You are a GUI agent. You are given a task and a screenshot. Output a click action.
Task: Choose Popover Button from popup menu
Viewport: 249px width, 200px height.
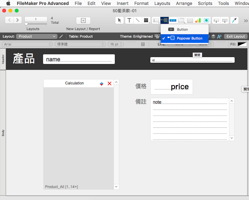click(184, 38)
